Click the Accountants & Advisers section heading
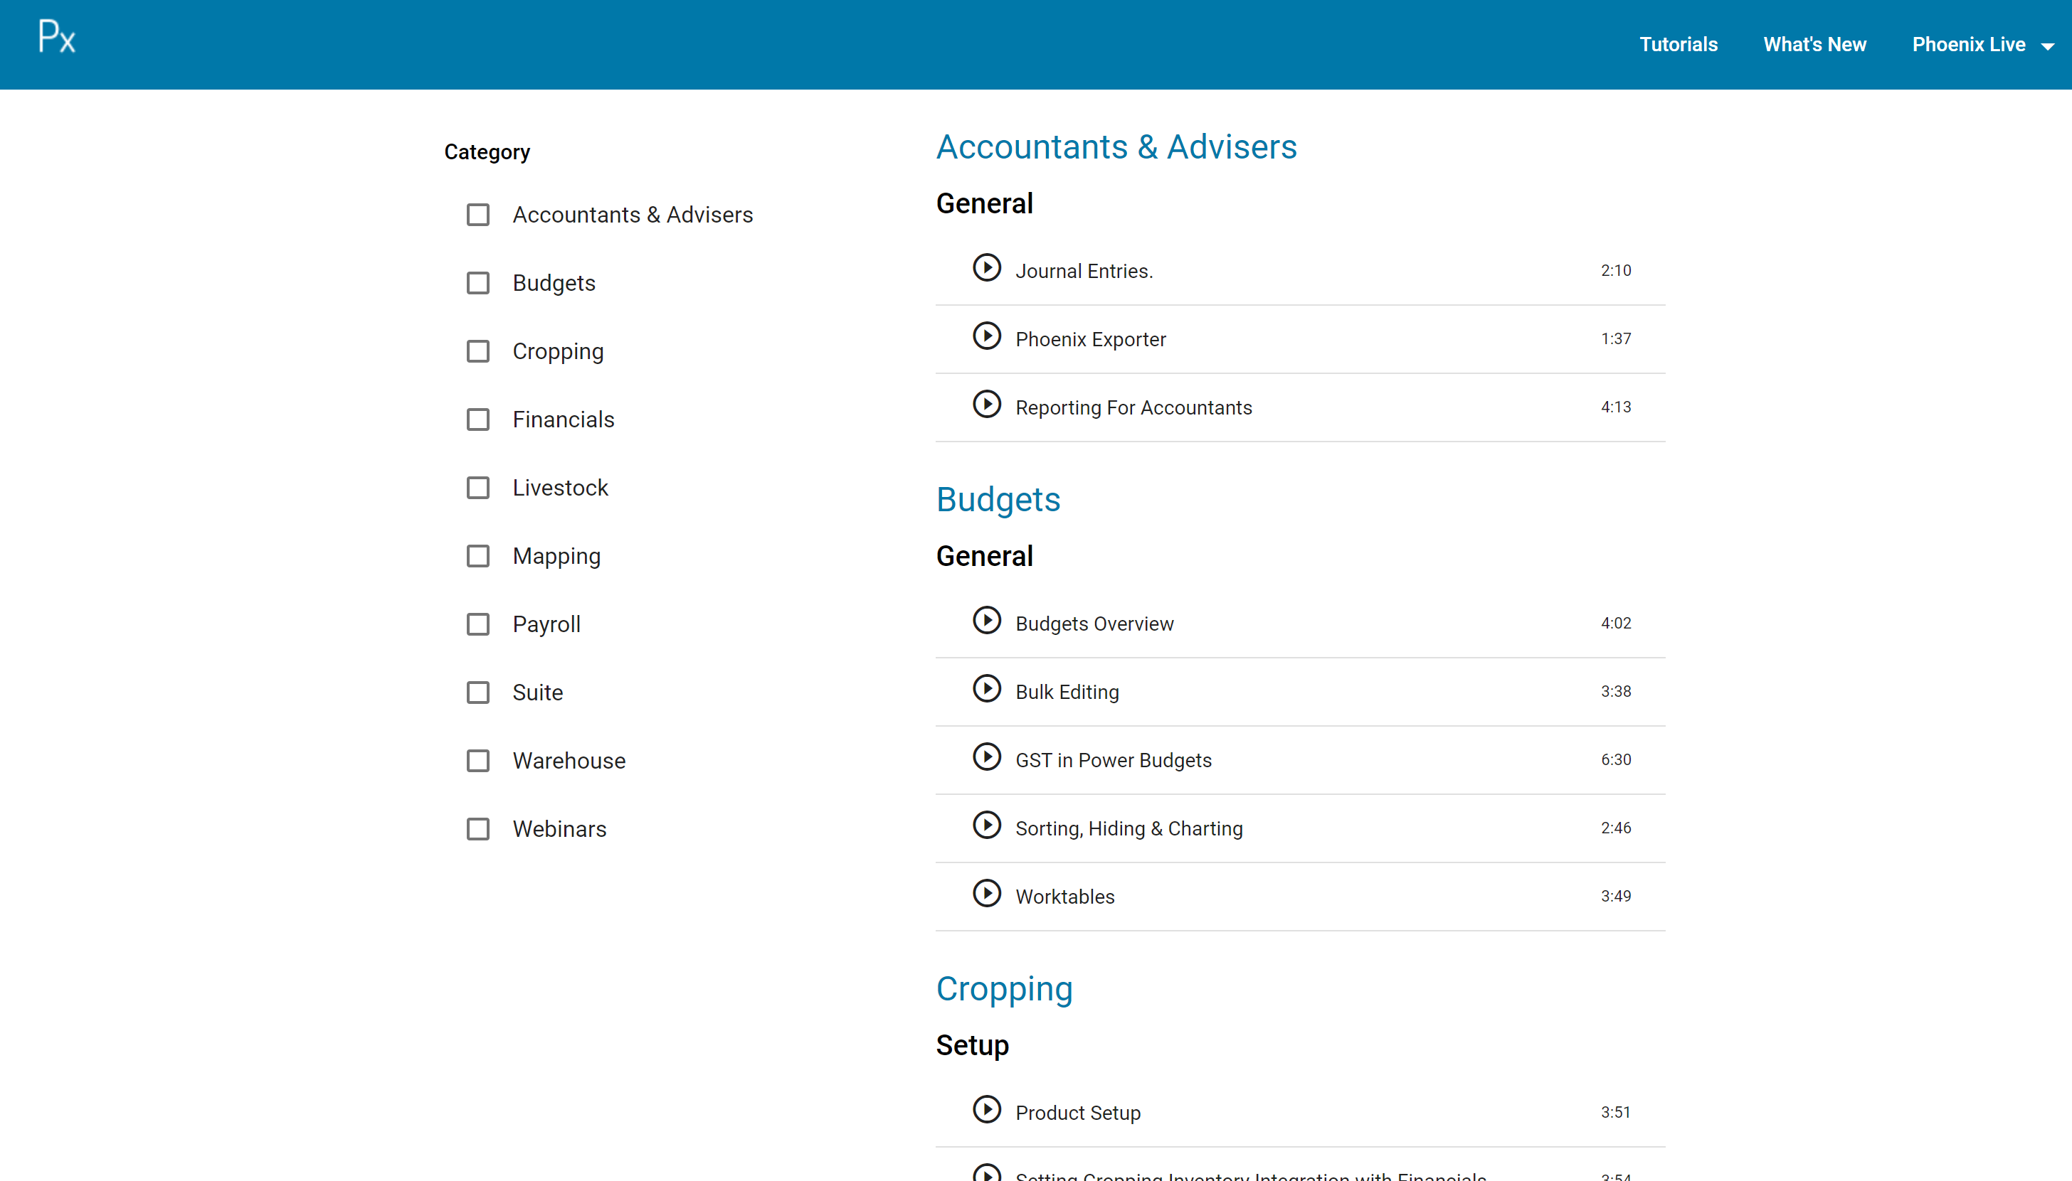Screen dimensions: 2072x1181 [x=1116, y=146]
